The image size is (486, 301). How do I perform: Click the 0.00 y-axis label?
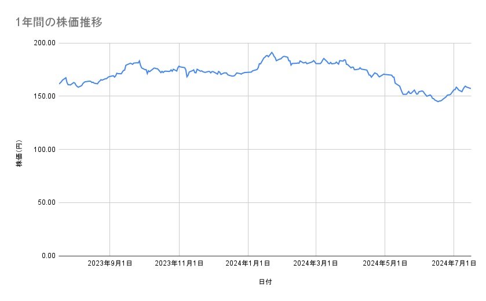tap(47, 256)
